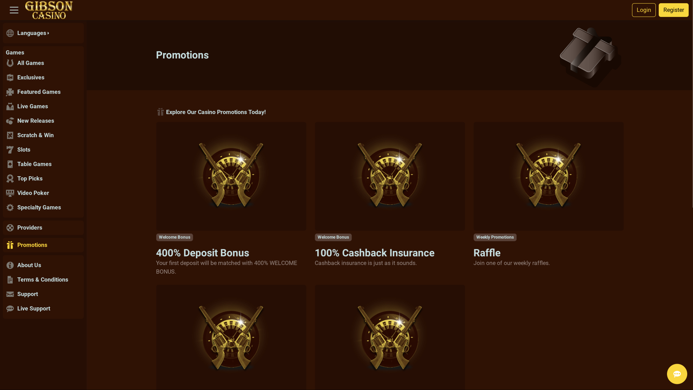The width and height of the screenshot is (693, 390).
Task: Click the Promotions gift icon
Action: point(10,245)
